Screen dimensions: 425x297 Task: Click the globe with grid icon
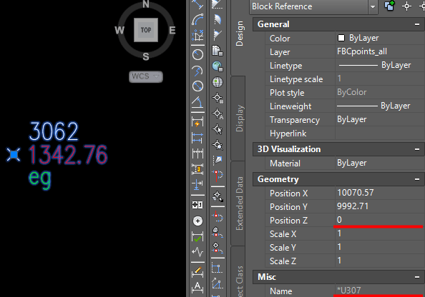click(218, 66)
